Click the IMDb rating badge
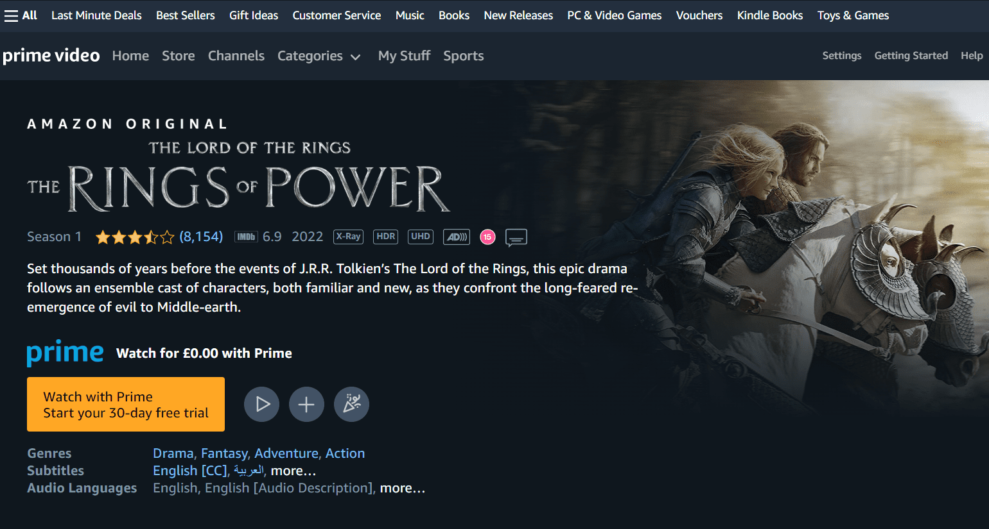989x529 pixels. (246, 237)
